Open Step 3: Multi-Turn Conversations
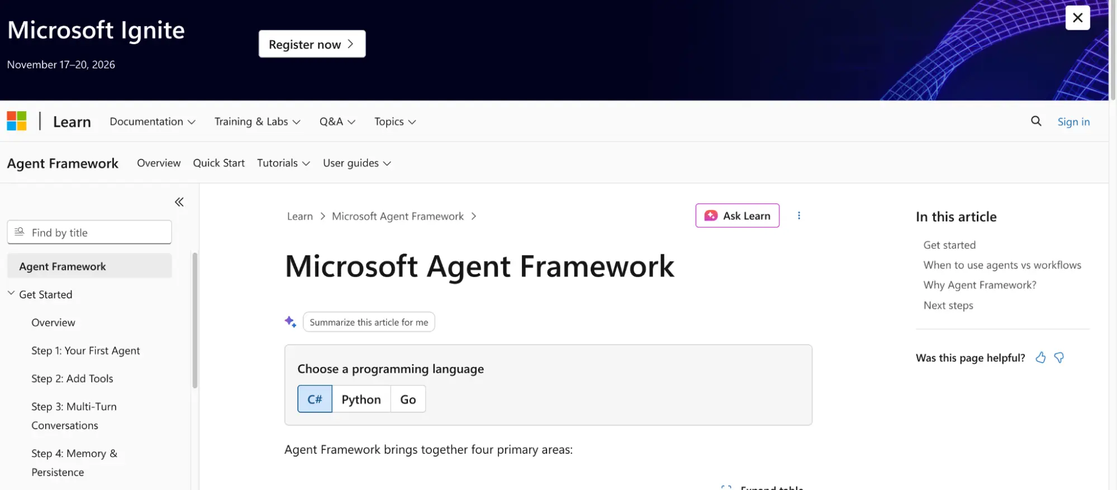 [74, 416]
